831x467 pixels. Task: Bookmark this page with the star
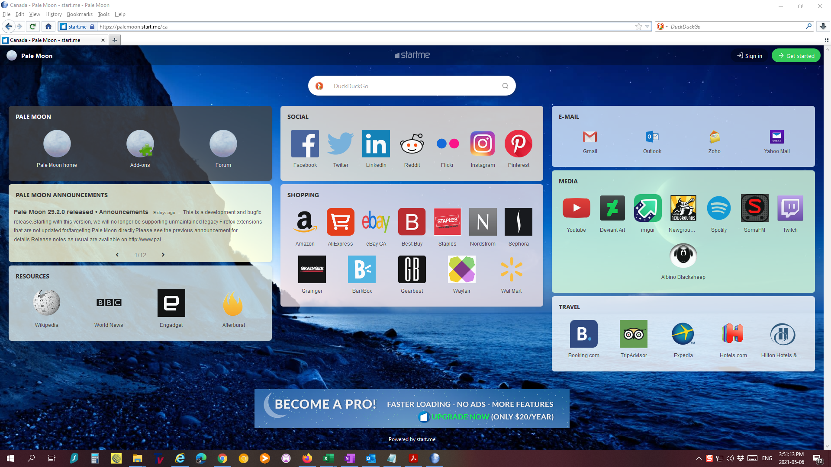coord(639,26)
